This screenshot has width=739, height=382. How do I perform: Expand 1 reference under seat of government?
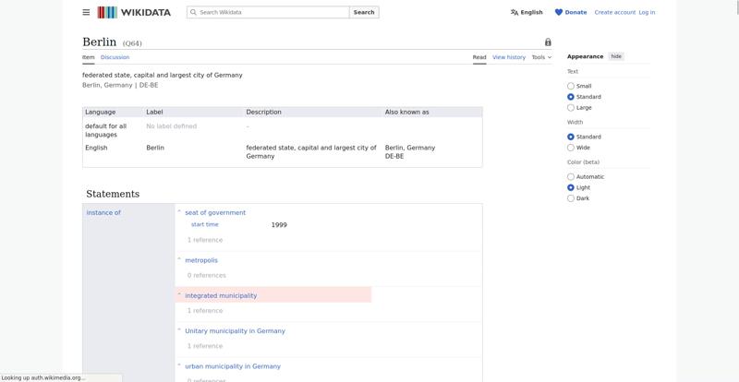pos(205,240)
